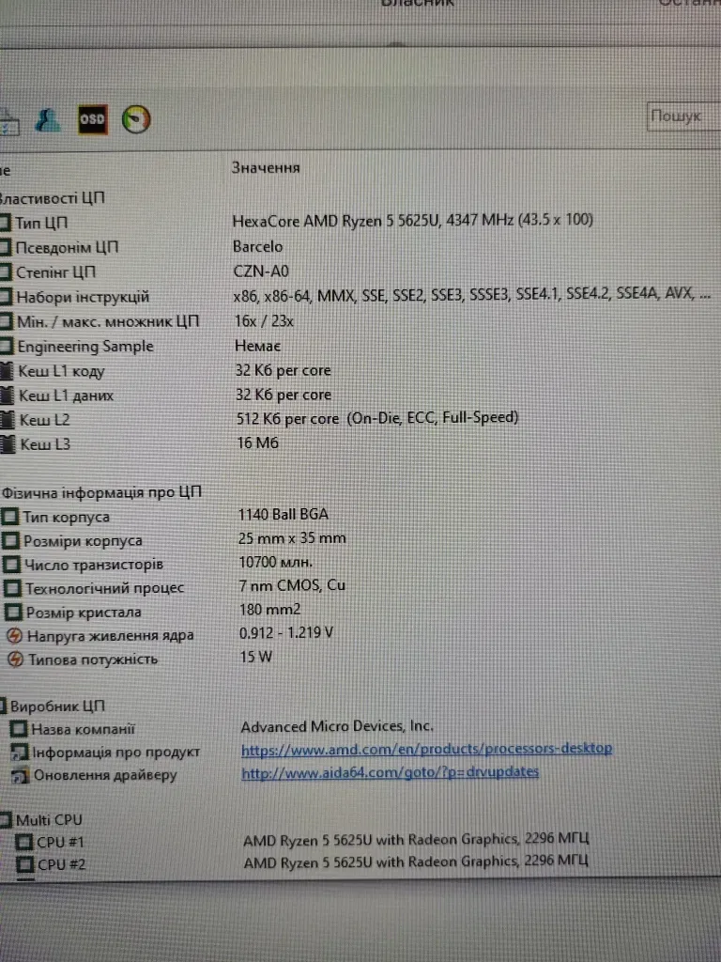
Task: Open the OSD panel toolbar icon
Action: coord(92,119)
